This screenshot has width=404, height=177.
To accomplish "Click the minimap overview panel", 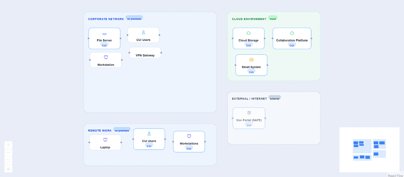I will pos(370,150).
